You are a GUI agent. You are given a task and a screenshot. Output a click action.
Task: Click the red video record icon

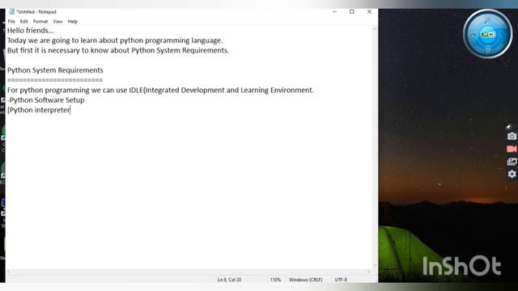click(x=512, y=149)
